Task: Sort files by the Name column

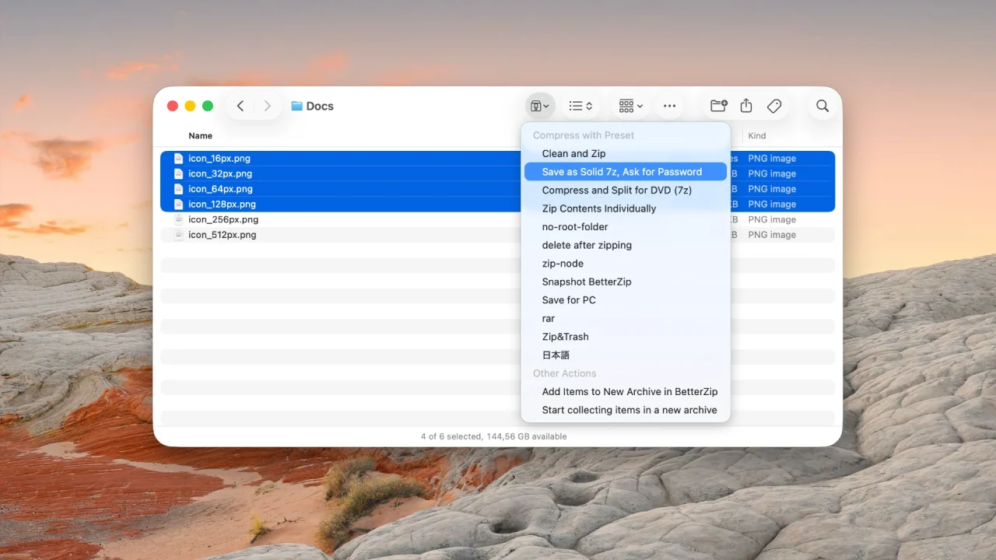Action: (200, 135)
